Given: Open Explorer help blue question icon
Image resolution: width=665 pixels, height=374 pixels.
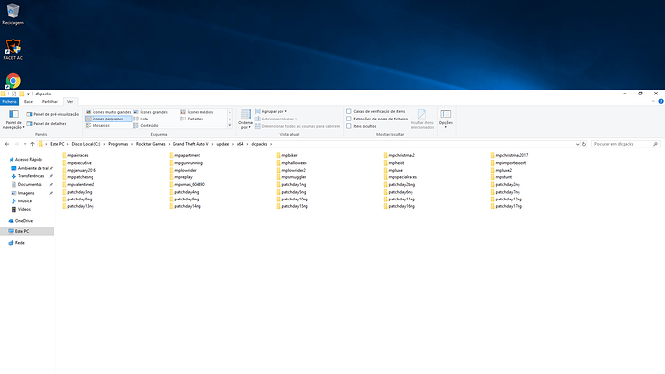Looking at the screenshot, I should (661, 102).
